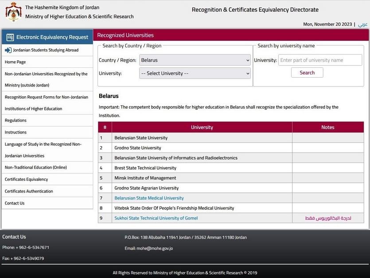Viewport: 370px width, 278px height.
Task: Open the Country / Region dropdown set to Belarus
Action: pos(195,60)
